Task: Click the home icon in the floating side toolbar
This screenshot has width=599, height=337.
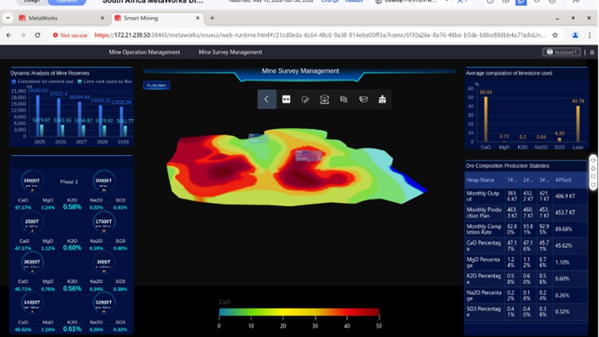Action: pos(593,168)
